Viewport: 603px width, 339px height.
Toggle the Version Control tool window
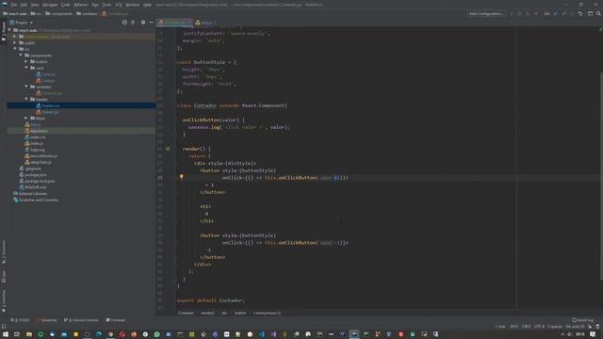tap(81, 320)
